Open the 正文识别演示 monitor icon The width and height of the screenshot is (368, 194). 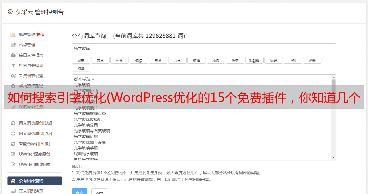click(13, 191)
